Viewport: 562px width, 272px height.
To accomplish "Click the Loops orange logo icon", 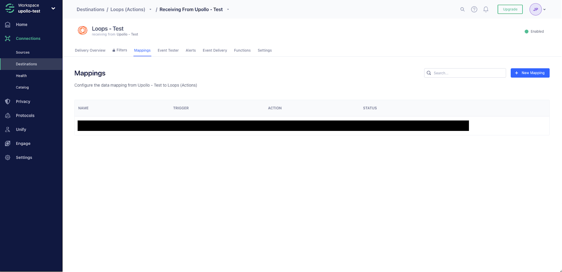I will pyautogui.click(x=83, y=30).
